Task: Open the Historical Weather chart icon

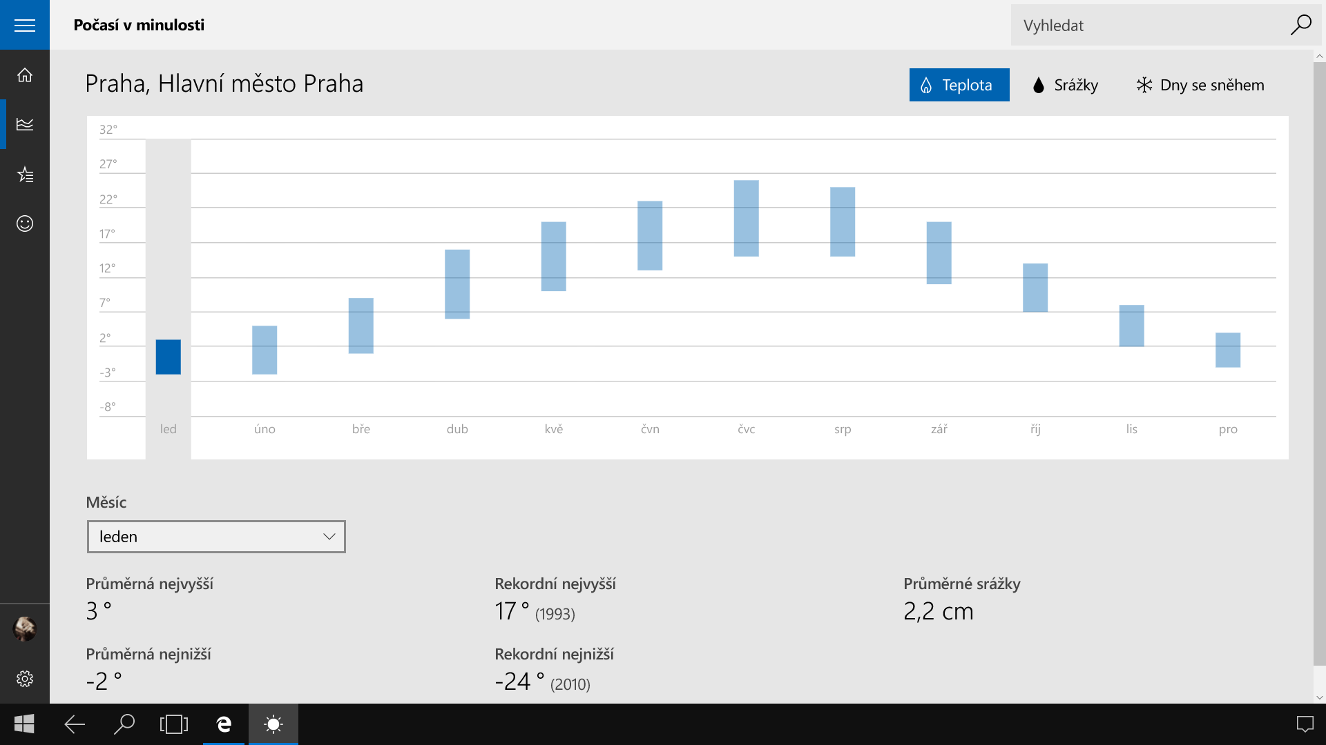Action: coord(25,124)
